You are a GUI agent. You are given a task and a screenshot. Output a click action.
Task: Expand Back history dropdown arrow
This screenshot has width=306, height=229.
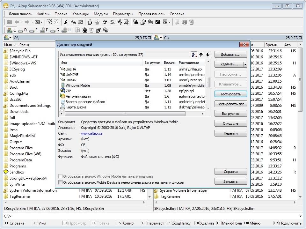click(x=22, y=22)
